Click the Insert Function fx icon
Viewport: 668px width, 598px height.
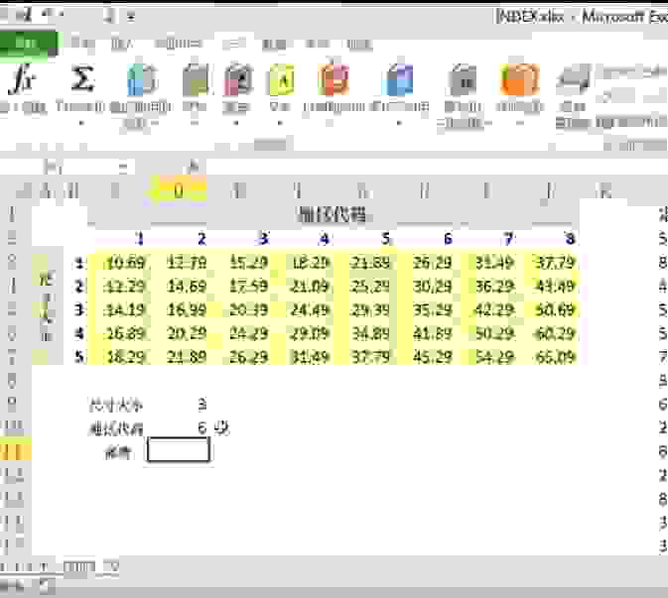[x=20, y=81]
